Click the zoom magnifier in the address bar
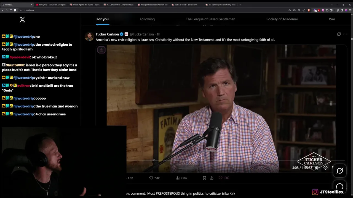The image size is (353, 198). (299, 10)
